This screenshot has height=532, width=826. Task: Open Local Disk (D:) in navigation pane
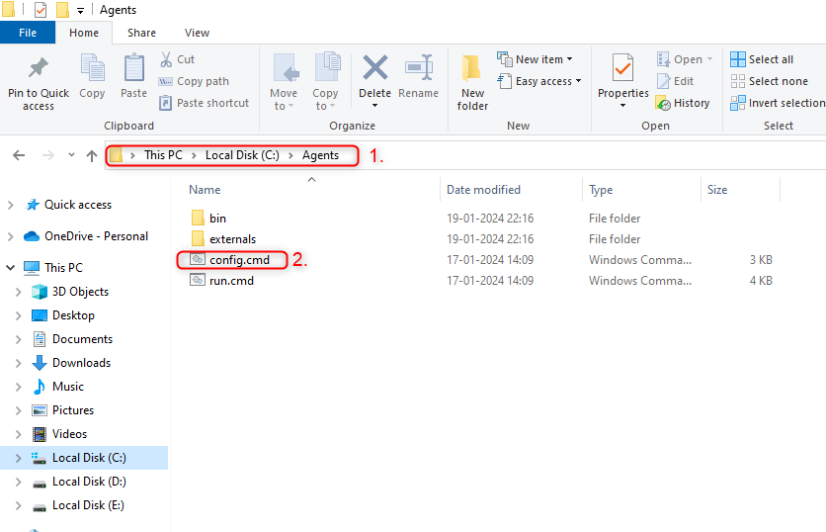(89, 482)
